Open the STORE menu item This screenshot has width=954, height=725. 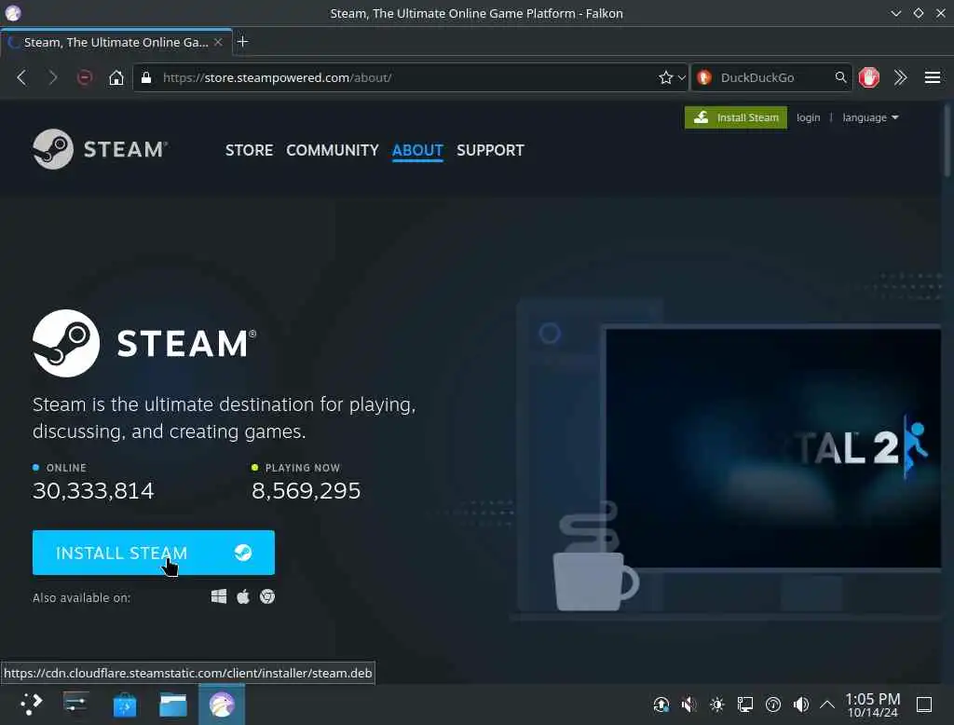coord(249,150)
